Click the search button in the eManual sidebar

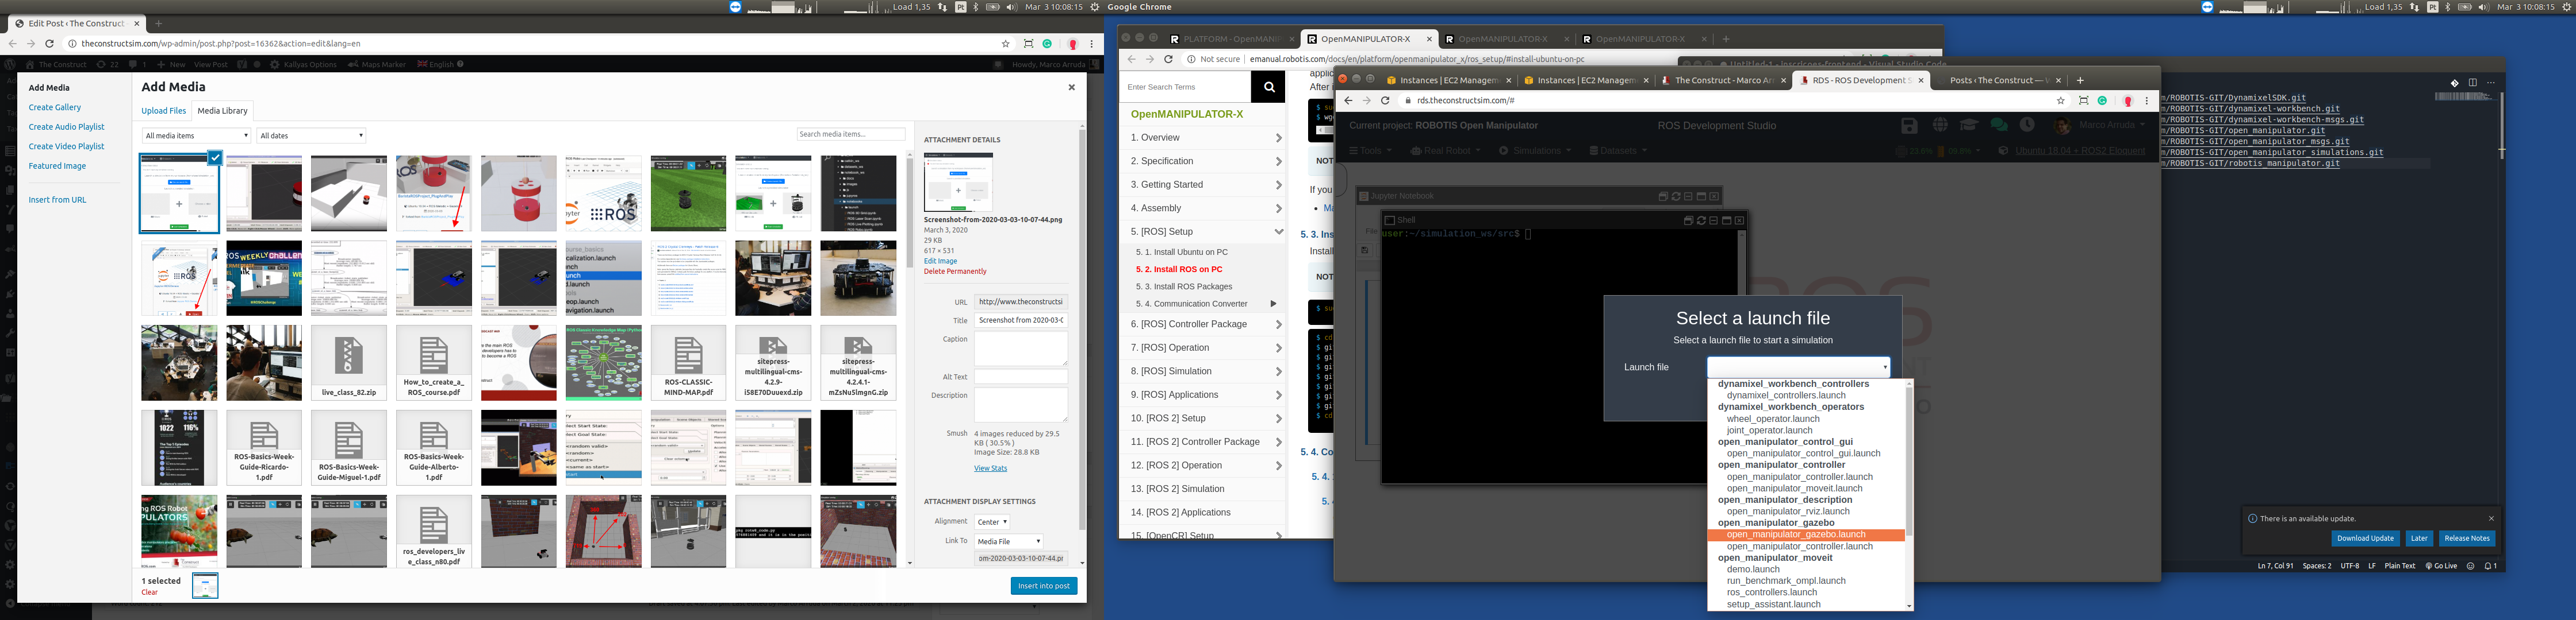pos(1268,87)
